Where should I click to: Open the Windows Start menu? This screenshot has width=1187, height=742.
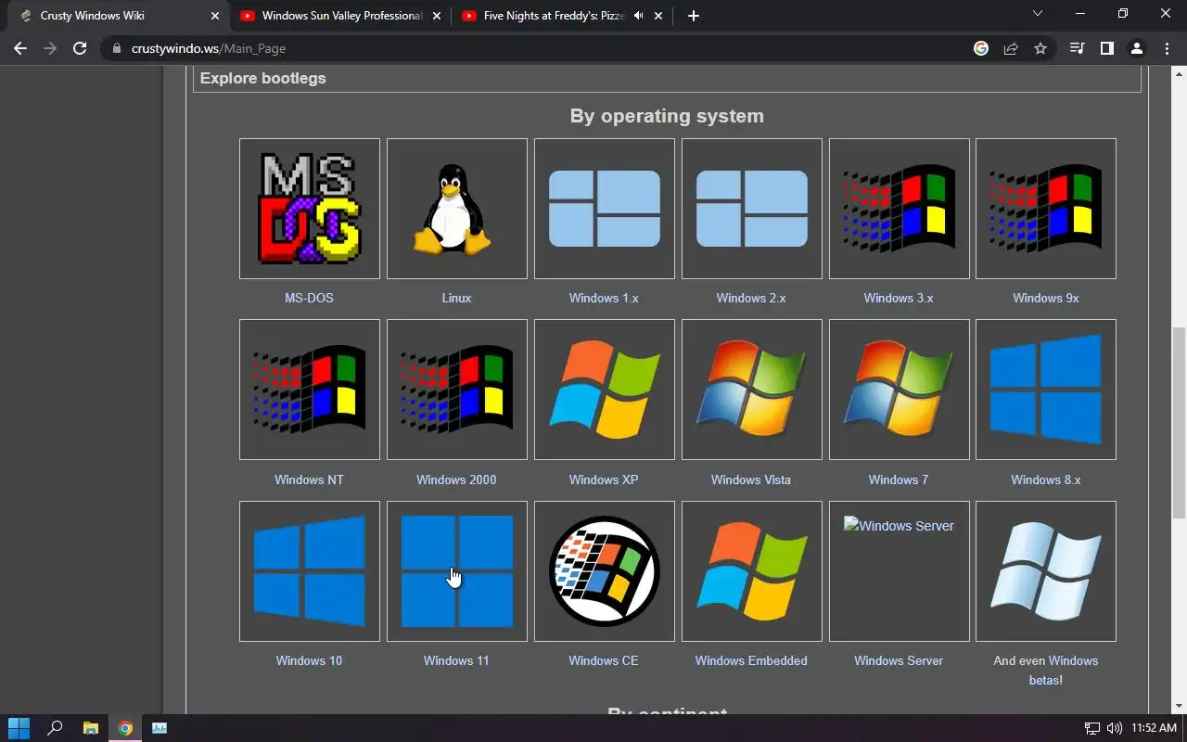[19, 728]
